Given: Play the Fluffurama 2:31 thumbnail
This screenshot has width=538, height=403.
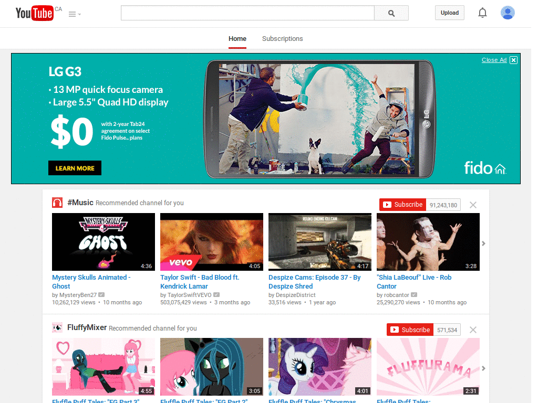Looking at the screenshot, I should tap(428, 367).
